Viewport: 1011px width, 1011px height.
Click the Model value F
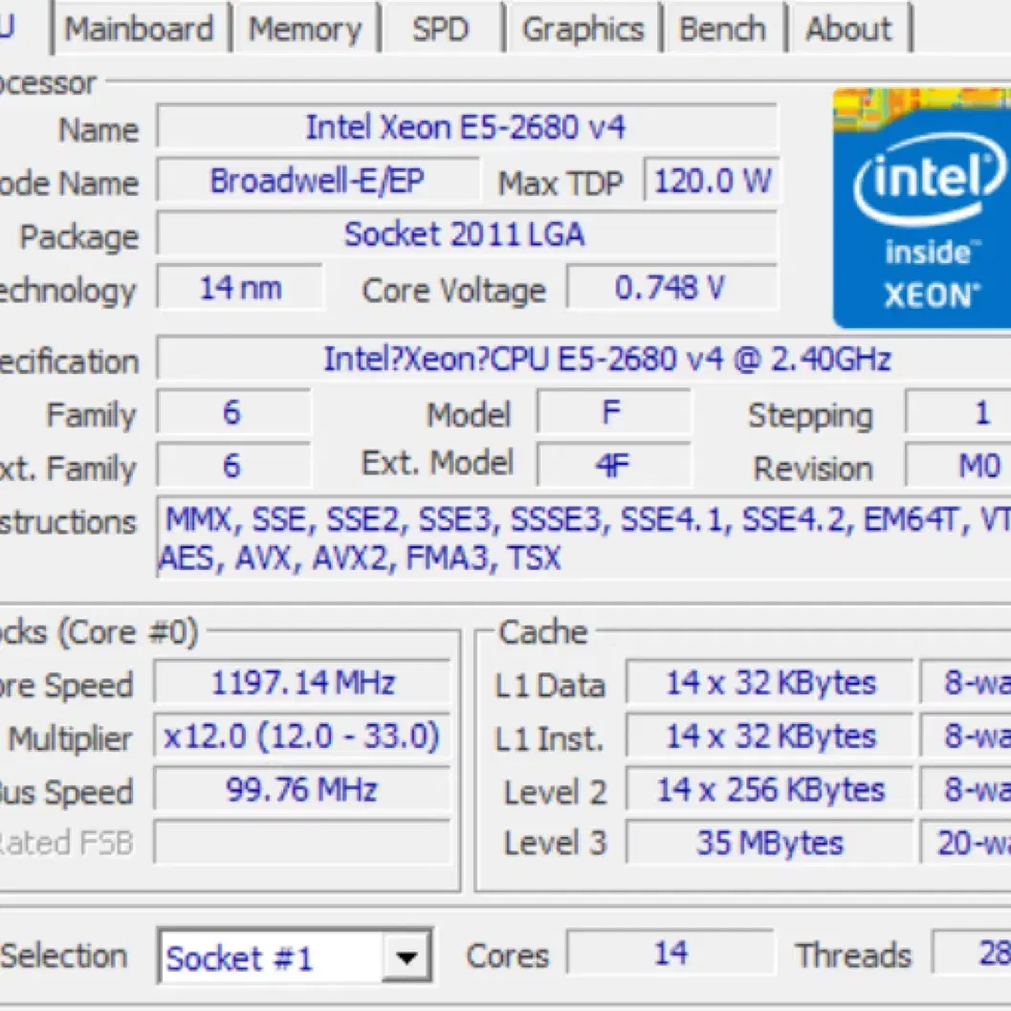click(613, 412)
